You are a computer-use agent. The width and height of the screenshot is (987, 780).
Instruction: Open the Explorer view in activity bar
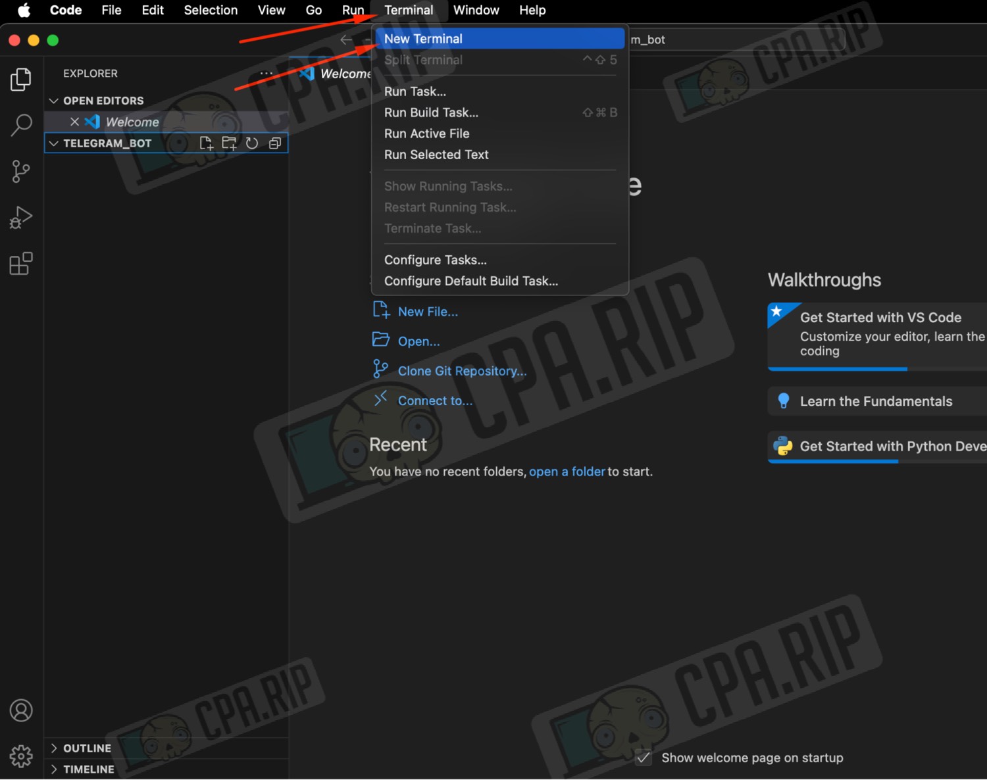[x=21, y=79]
